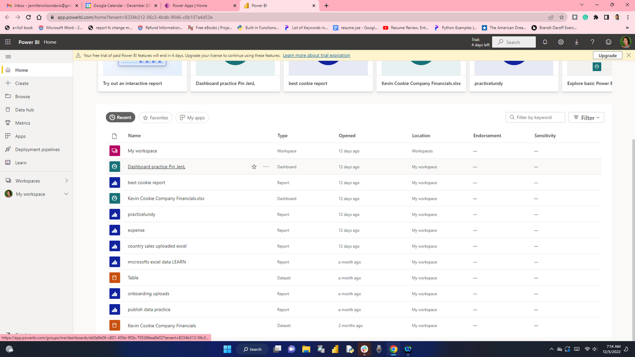Bookmark this page with the star icon
The width and height of the screenshot is (635, 357).
(561, 17)
